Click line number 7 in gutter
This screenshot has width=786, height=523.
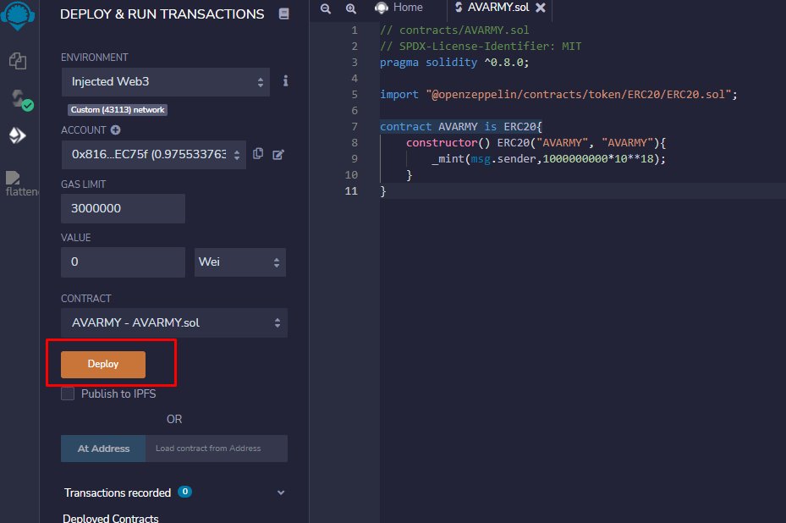click(x=355, y=127)
